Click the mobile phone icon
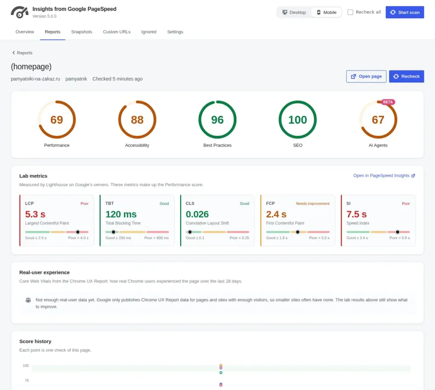This screenshot has width=435, height=390. (319, 12)
